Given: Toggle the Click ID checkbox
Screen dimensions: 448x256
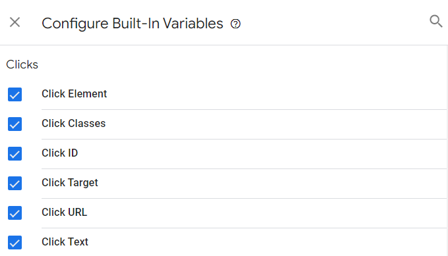Looking at the screenshot, I should point(15,153).
